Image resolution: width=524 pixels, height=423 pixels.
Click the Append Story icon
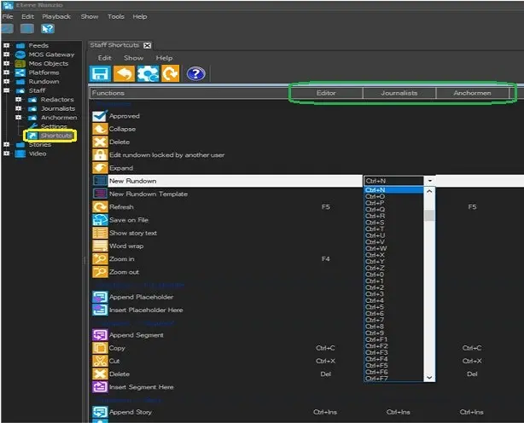tap(99, 413)
